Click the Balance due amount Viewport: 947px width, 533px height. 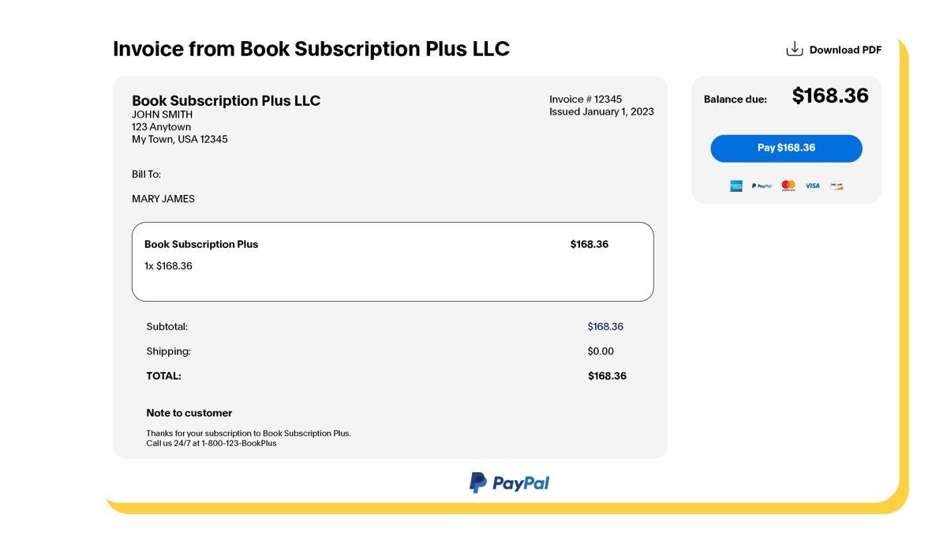point(830,96)
